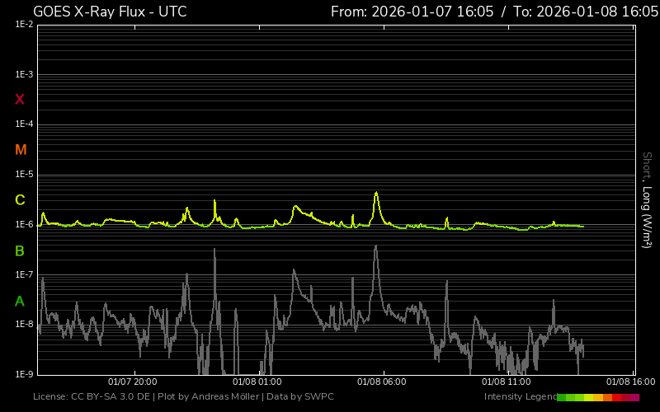Image resolution: width=660 pixels, height=412 pixels.
Task: Click the license and credits footer text
Action: click(183, 397)
